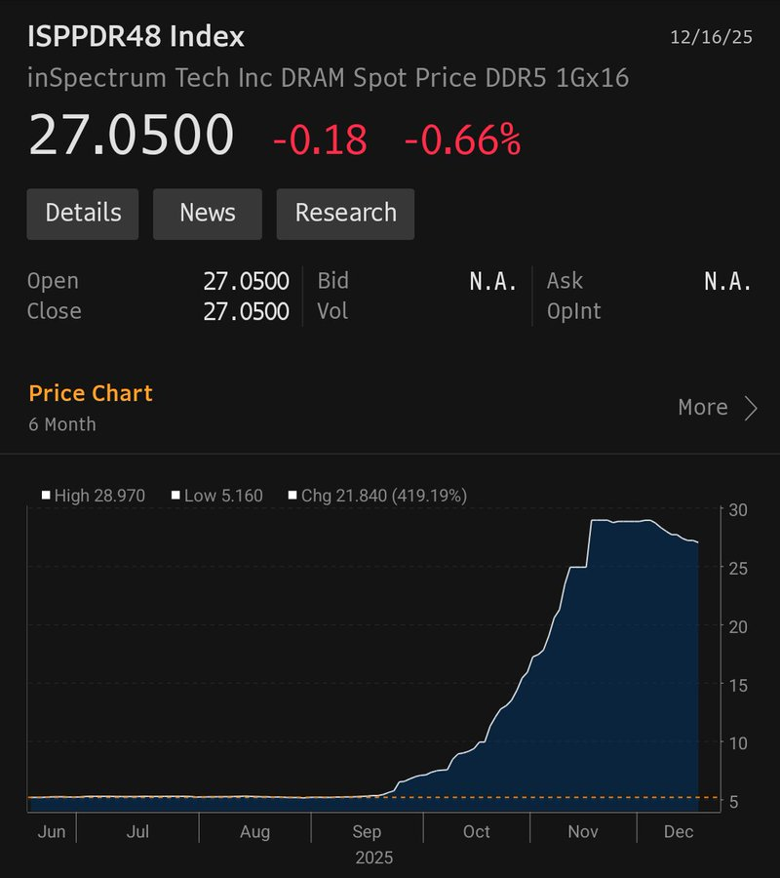Click the Dec label on the x-axis
The height and width of the screenshot is (878, 780).
(679, 831)
